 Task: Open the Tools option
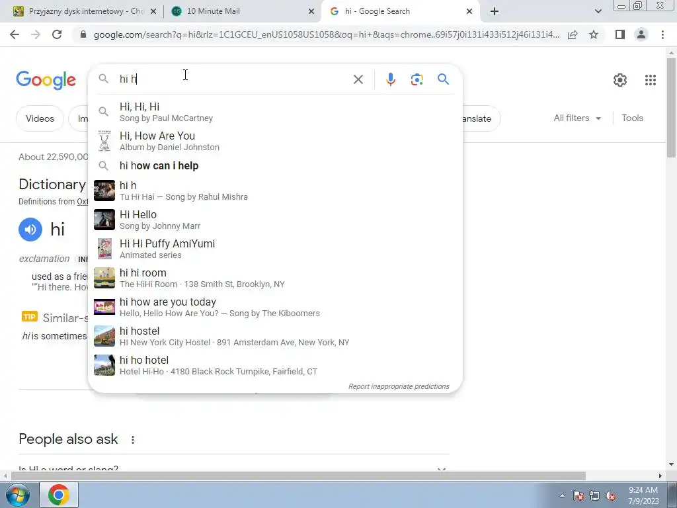[632, 118]
